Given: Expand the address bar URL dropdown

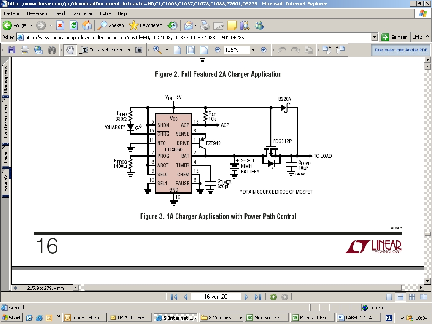Looking at the screenshot, I should coord(374,37).
